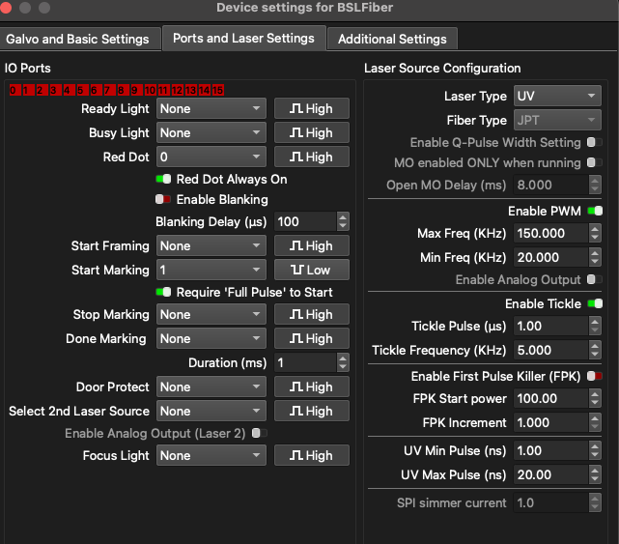Open the Red Dot port dropdown
The height and width of the screenshot is (544, 619).
click(x=211, y=157)
